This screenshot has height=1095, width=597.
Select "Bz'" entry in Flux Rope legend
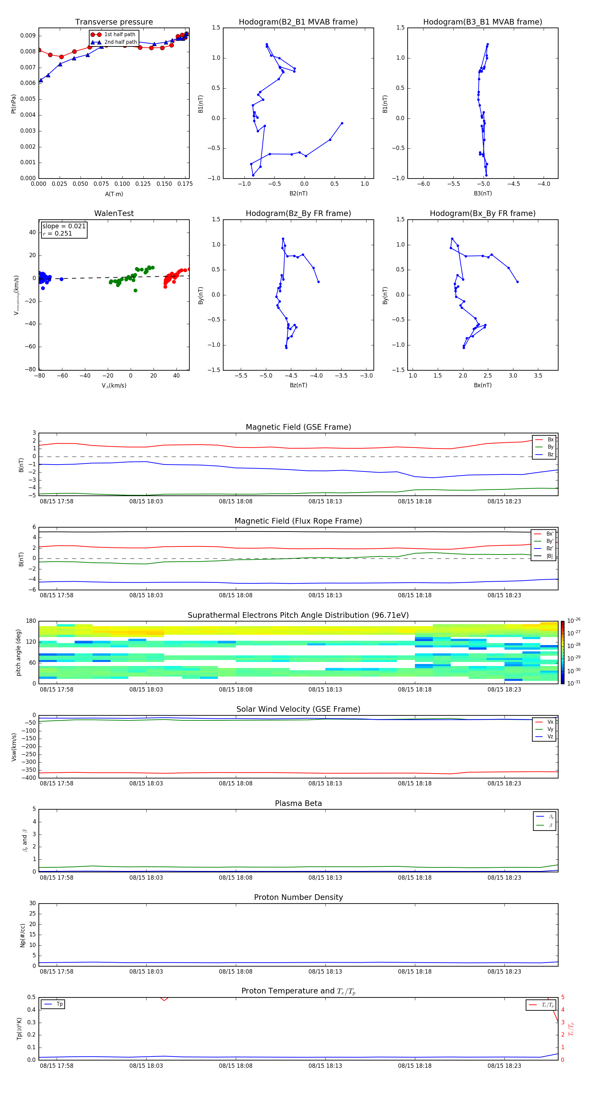click(544, 549)
